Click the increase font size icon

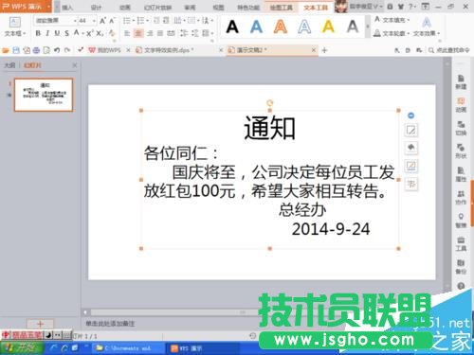(102, 21)
